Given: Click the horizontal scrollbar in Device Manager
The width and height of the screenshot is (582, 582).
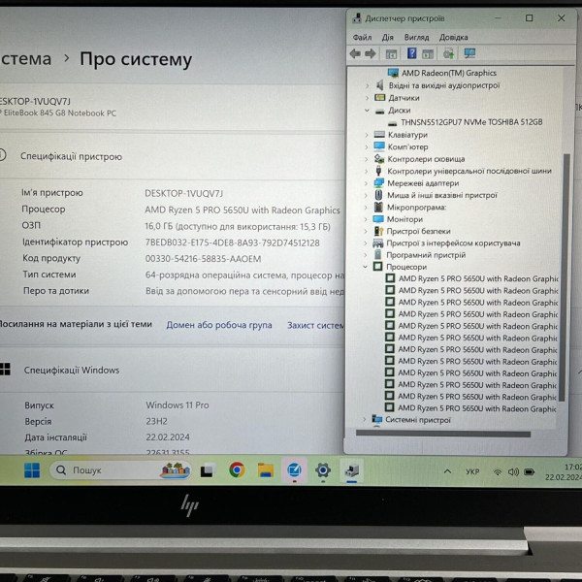Looking at the screenshot, I should (x=443, y=434).
